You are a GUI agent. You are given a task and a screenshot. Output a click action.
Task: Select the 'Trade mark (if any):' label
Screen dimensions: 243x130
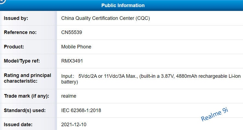point(26,96)
